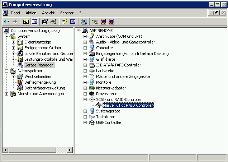Click the Help toolbar icon
This screenshot has height=162, width=228.
point(65,22)
